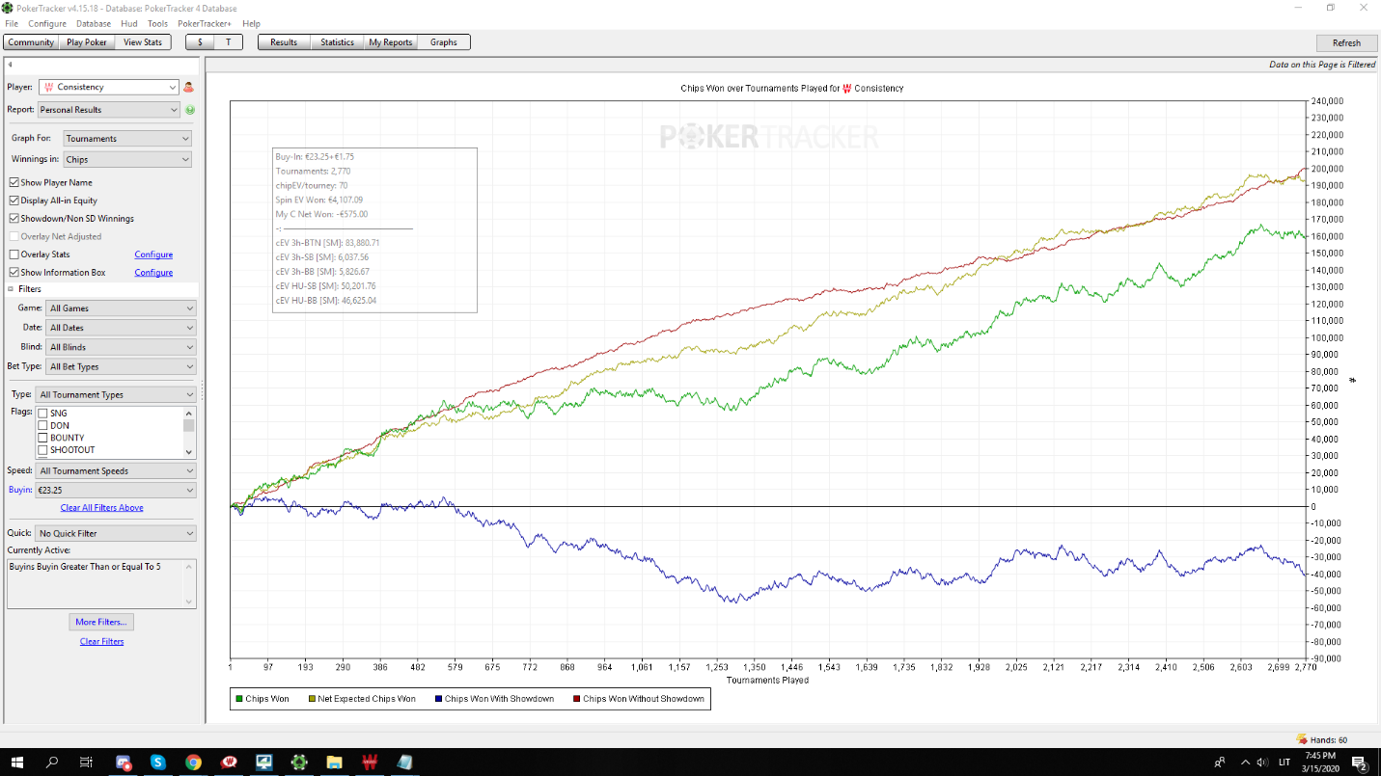Viewport: 1381px width, 776px height.
Task: Open the Winnings in dropdown
Action: pyautogui.click(x=127, y=160)
